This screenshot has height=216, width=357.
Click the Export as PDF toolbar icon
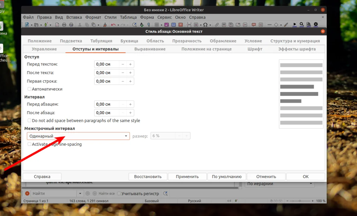[57, 25]
